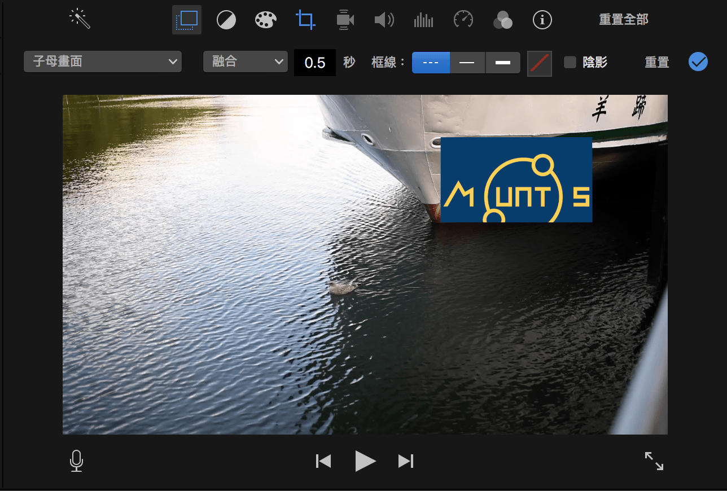Skip to the next clip
Screen dimensions: 727x491
(406, 461)
